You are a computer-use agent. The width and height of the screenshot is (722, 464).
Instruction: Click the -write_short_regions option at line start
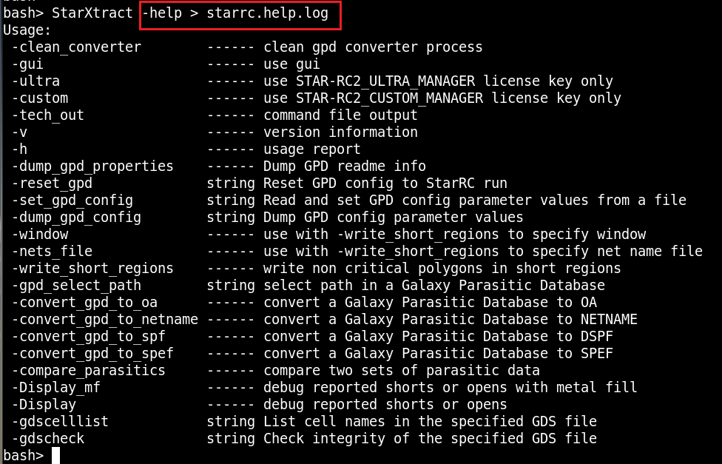tap(92, 269)
